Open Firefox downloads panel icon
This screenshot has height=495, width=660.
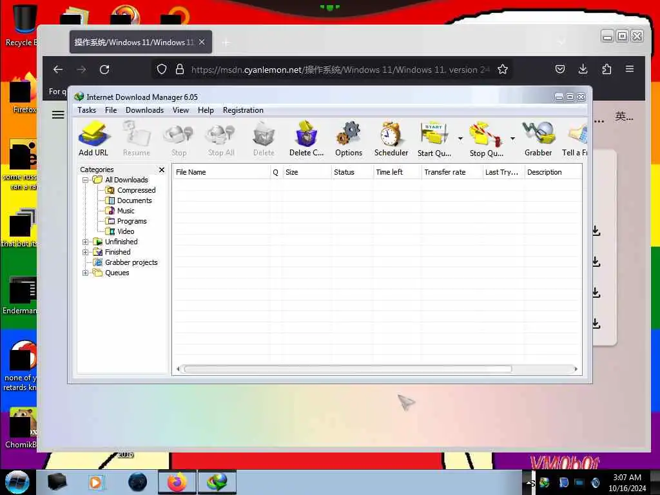tap(583, 69)
